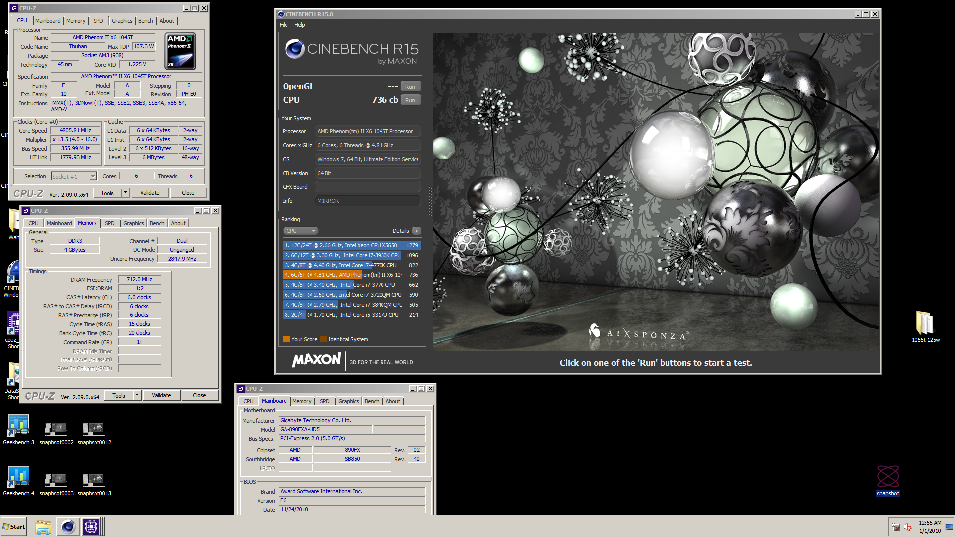This screenshot has height=537, width=955.
Task: Click the empty GFX Board field
Action: pos(368,187)
